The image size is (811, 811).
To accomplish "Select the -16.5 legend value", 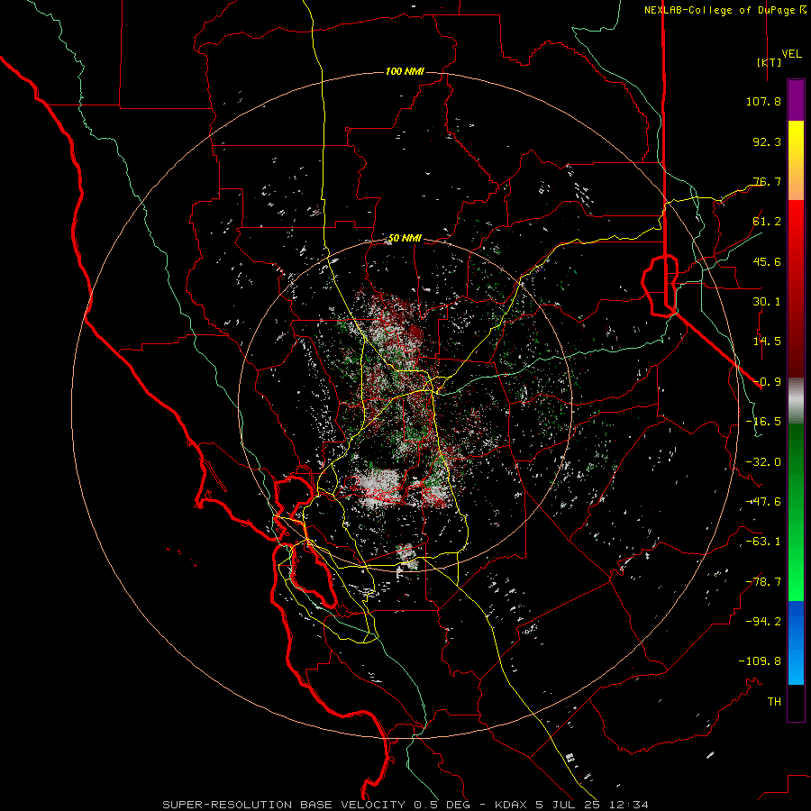I will click(763, 422).
